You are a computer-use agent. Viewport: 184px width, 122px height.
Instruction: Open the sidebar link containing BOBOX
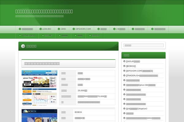pos(131,66)
